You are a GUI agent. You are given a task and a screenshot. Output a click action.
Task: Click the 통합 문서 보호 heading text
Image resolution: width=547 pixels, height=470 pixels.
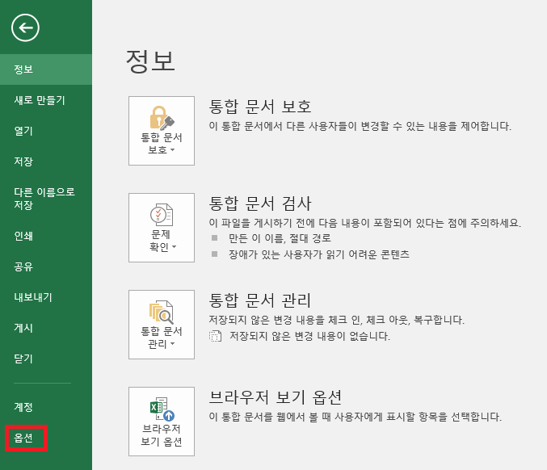tap(260, 107)
